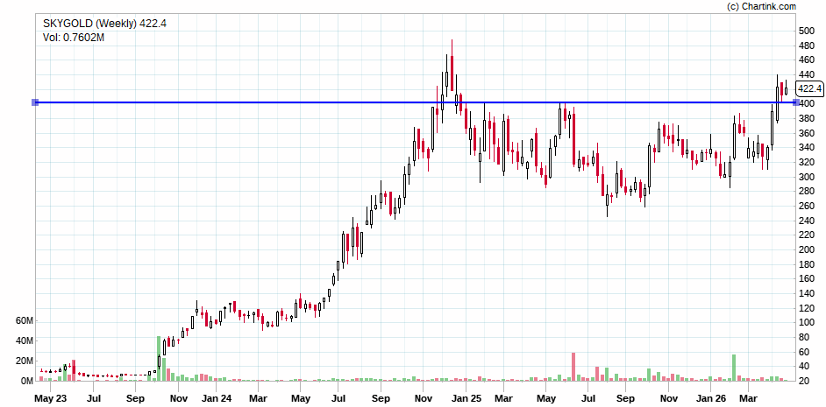Click the 280 price axis label
Screen dimensions: 826x407
(807, 192)
